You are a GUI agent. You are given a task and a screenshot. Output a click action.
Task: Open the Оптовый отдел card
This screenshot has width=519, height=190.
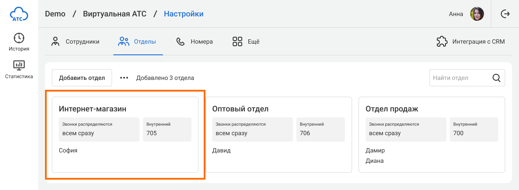(279, 135)
